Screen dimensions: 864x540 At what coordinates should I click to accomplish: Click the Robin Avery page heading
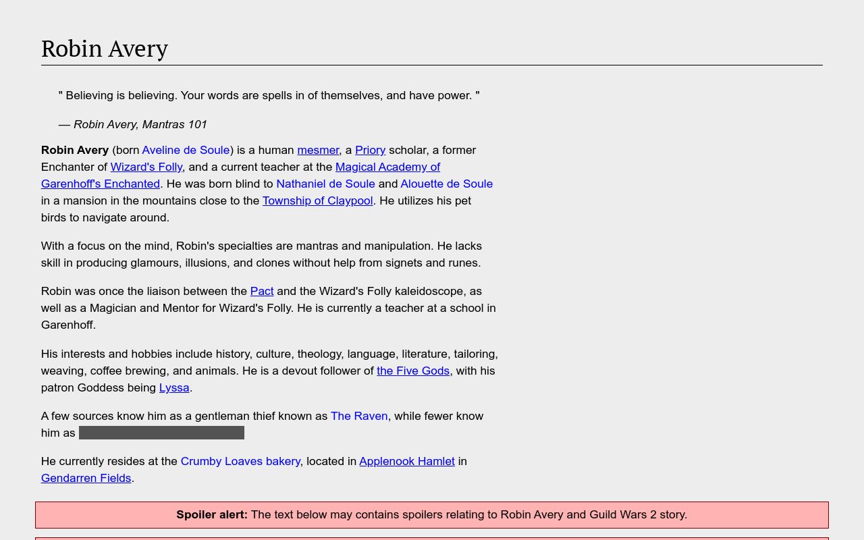105,49
